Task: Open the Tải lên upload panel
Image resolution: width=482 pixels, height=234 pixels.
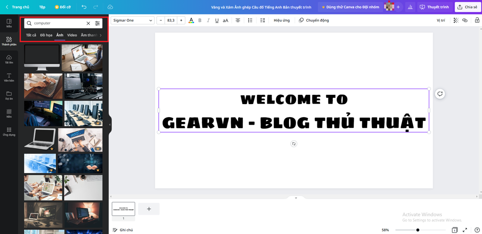Action: click(9, 59)
